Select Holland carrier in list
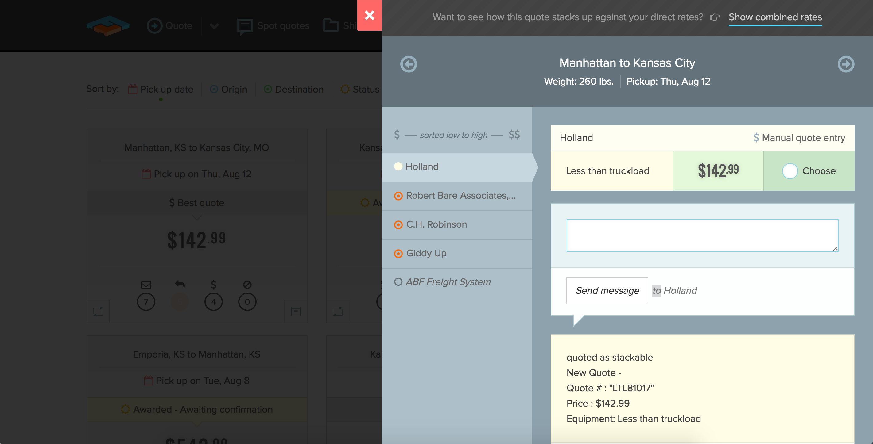The height and width of the screenshot is (444, 873). (x=457, y=167)
